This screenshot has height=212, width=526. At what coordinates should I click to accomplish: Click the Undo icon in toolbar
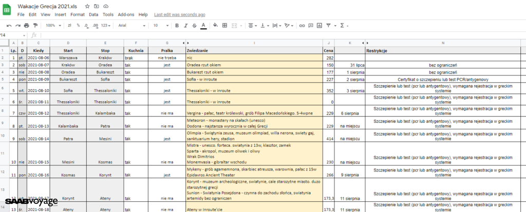[x=9, y=25]
